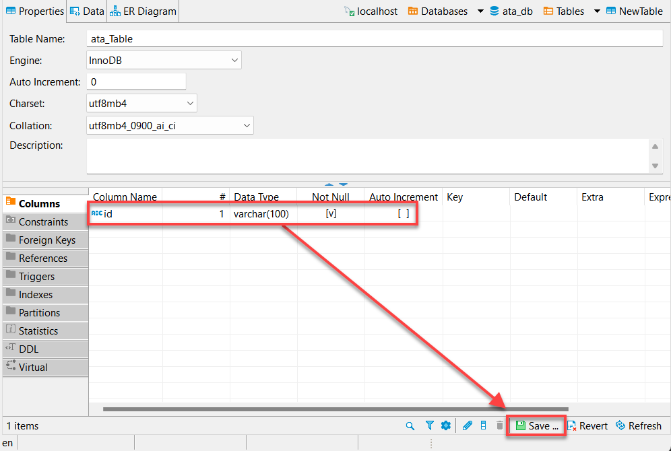Click the Extra column header
The width and height of the screenshot is (671, 451).
click(x=610, y=197)
